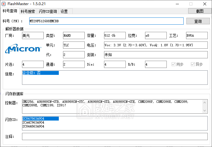Open the 设置 tab
Image resolution: width=212 pixels, height=147 pixels.
coord(64,11)
